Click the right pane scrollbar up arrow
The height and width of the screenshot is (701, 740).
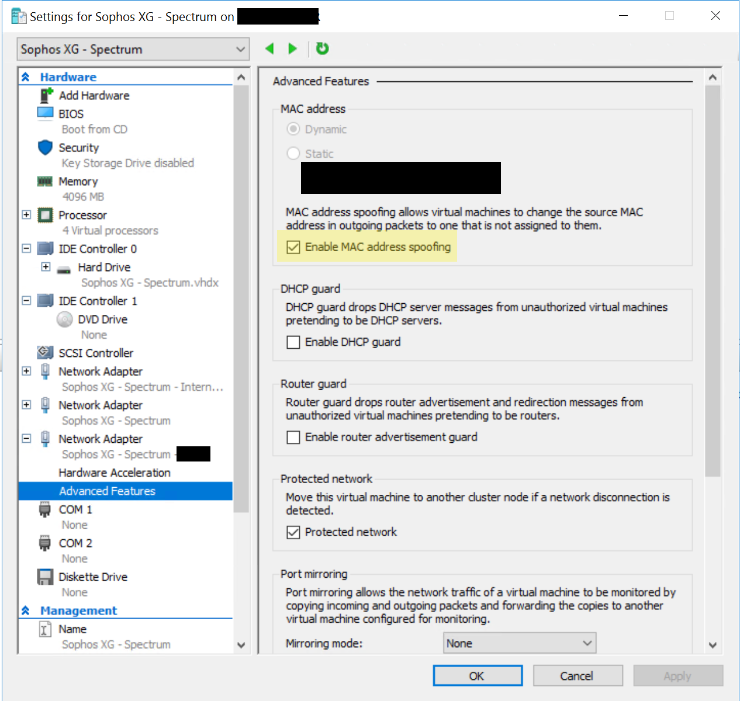click(713, 77)
